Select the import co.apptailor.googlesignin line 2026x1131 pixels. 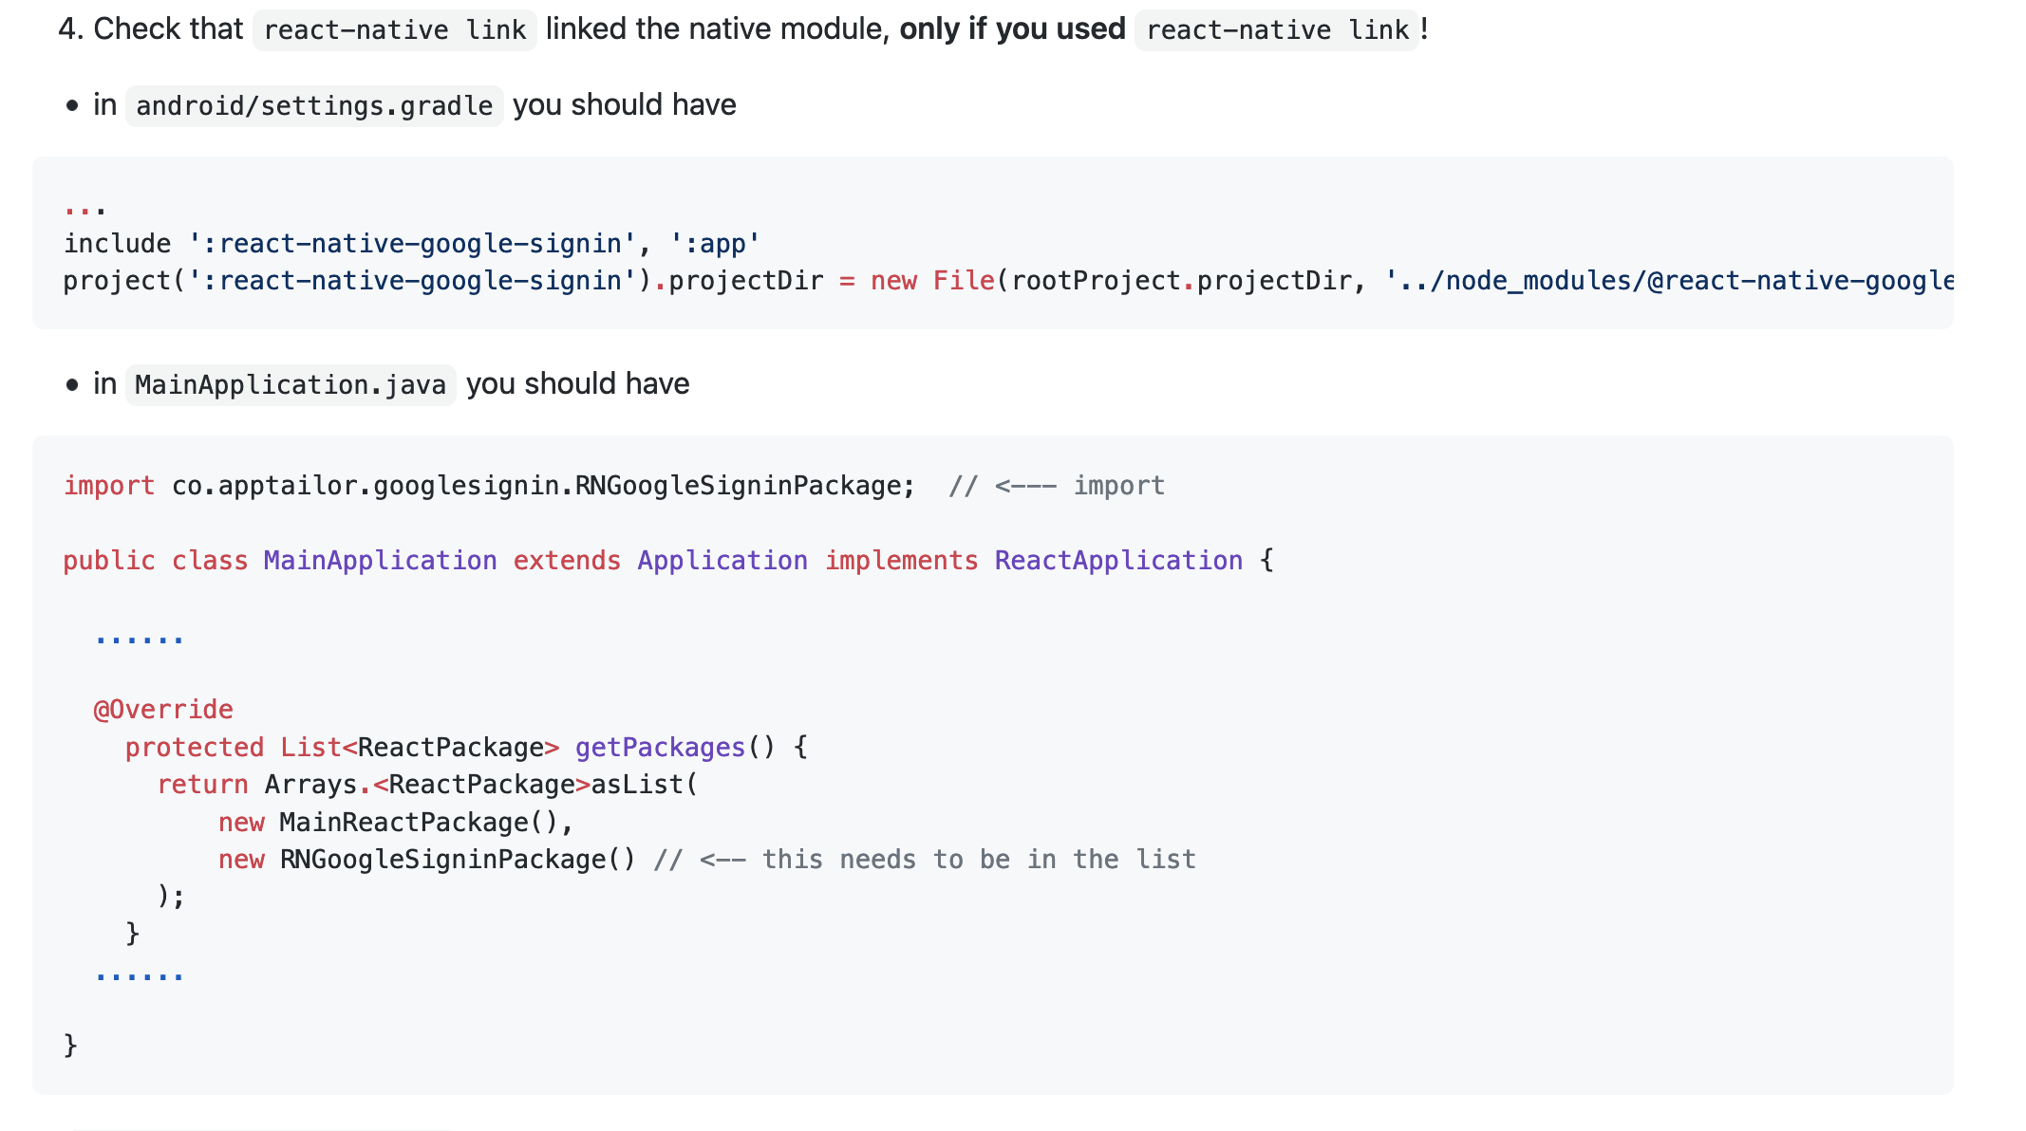point(489,485)
